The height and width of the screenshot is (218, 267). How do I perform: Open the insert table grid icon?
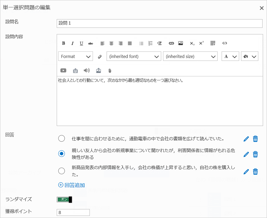click(x=213, y=43)
